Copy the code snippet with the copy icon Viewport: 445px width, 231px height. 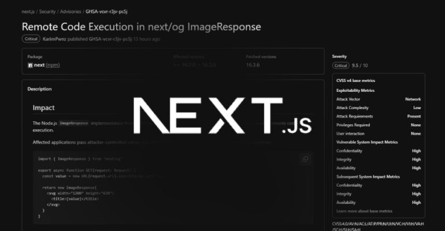(305, 159)
